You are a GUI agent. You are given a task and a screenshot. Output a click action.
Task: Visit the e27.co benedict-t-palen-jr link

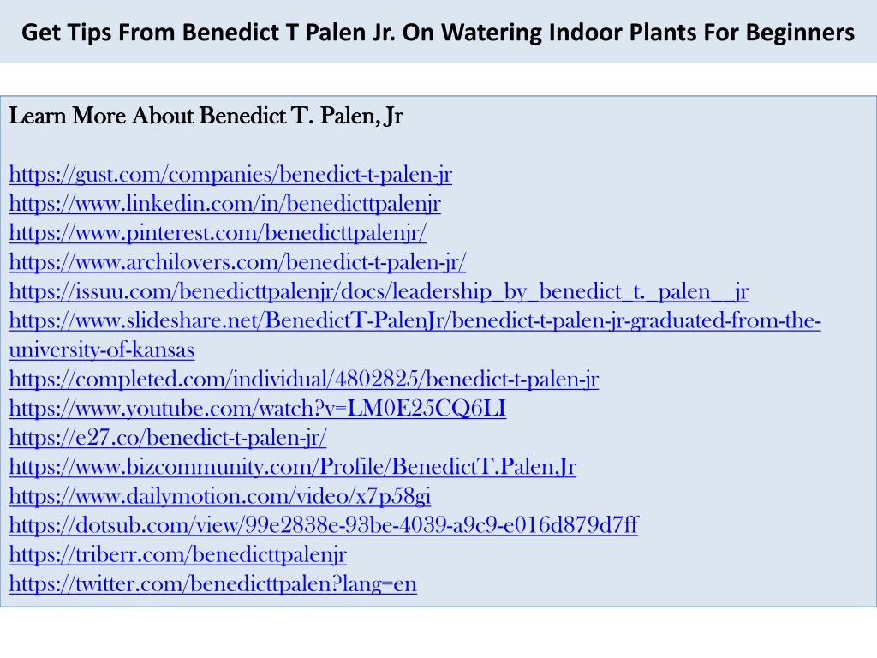click(168, 438)
